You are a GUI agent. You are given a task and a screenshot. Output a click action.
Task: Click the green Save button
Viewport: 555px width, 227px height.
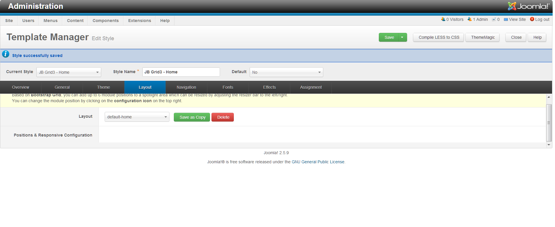[389, 37]
